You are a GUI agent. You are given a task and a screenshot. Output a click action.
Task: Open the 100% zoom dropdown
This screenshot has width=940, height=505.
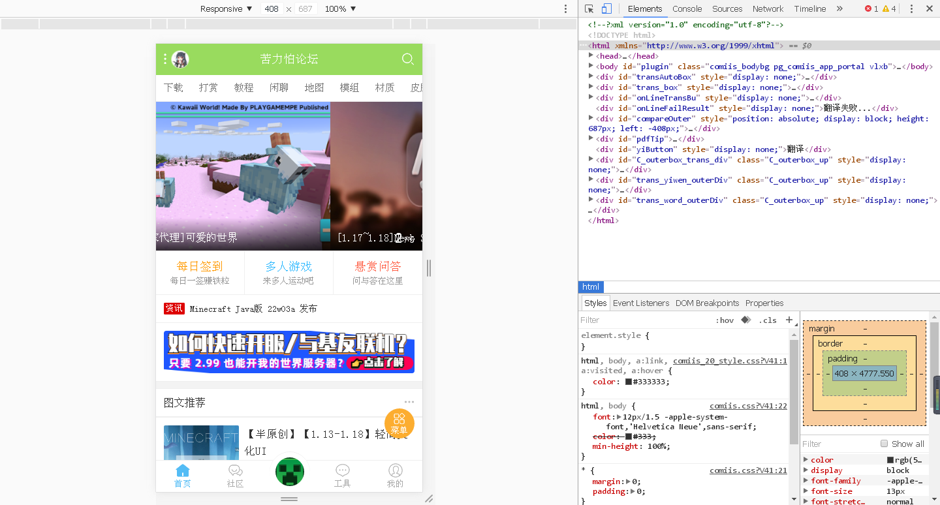point(341,8)
